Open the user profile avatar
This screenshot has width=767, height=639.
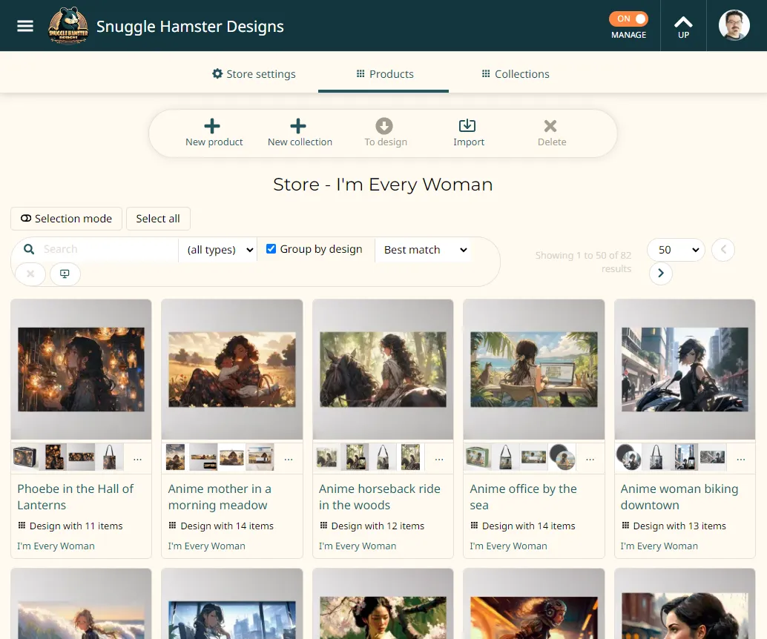[x=734, y=25]
